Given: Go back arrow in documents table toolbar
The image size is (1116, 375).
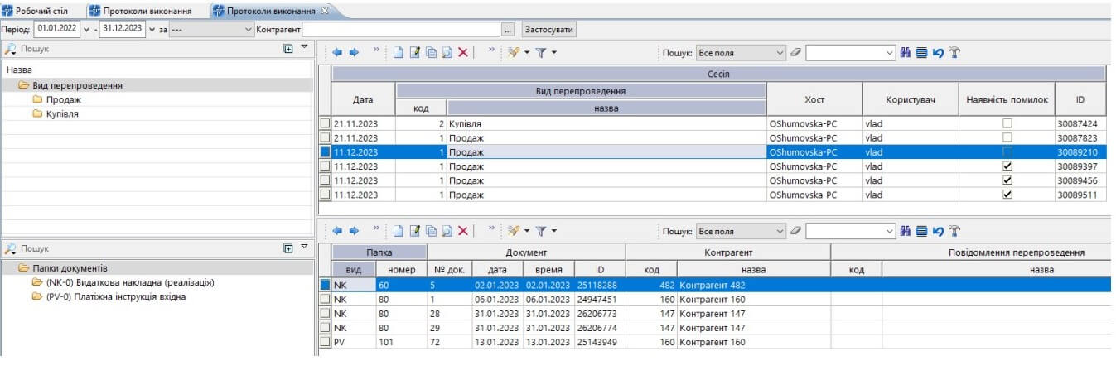Looking at the screenshot, I should [x=337, y=231].
